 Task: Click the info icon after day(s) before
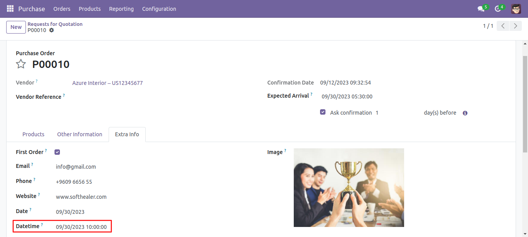point(465,113)
